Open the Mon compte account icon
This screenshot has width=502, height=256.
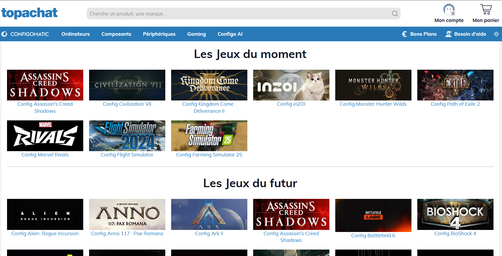tap(449, 9)
